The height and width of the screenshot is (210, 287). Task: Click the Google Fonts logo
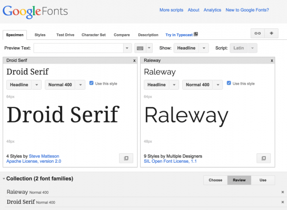(x=35, y=12)
